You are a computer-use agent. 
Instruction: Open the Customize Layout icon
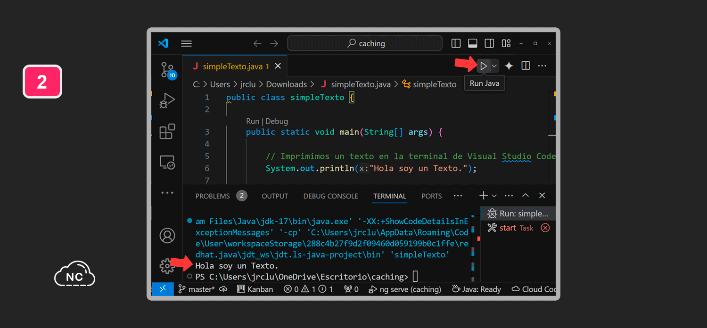(x=506, y=43)
